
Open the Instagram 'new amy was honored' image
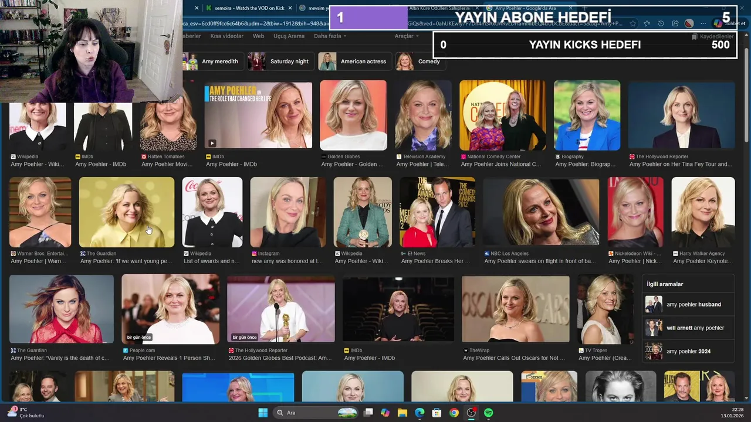click(x=288, y=212)
